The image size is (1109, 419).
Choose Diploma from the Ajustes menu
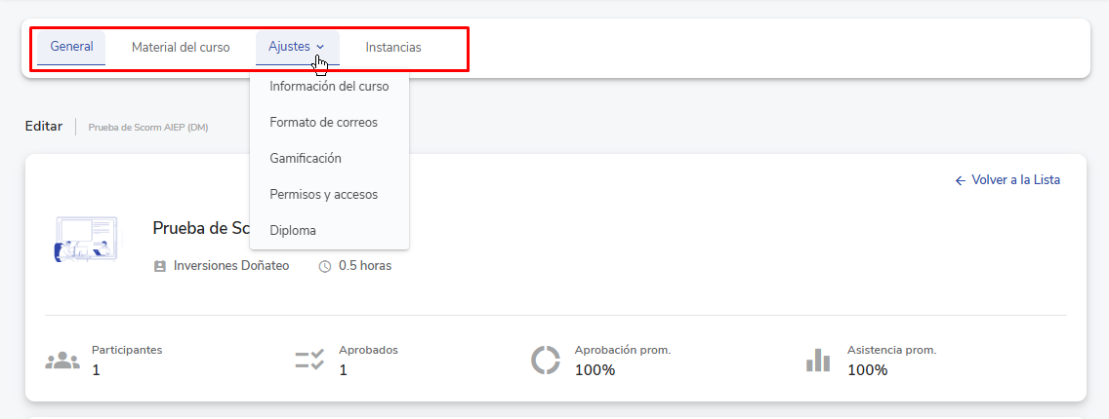pos(293,230)
